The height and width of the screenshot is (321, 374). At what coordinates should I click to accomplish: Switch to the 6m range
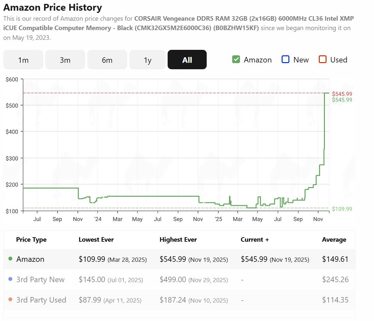point(107,60)
